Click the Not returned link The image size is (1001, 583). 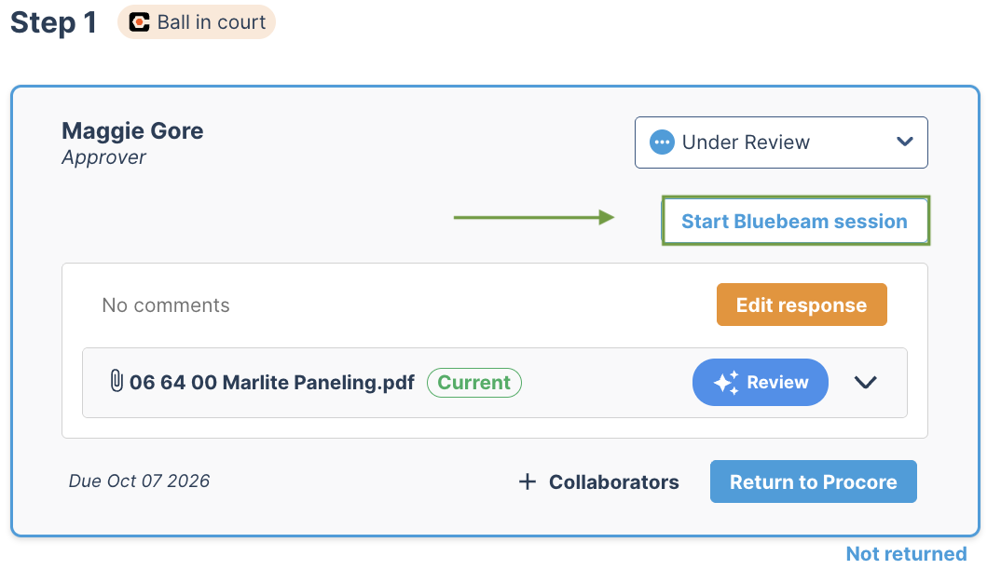pyautogui.click(x=907, y=553)
